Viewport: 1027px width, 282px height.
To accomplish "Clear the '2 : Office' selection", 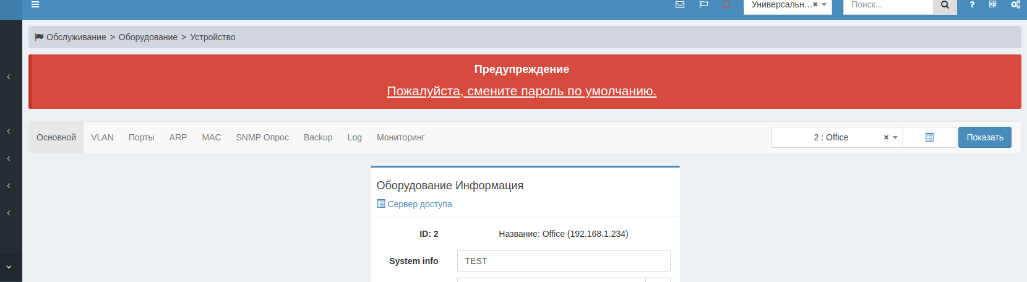I will [886, 137].
